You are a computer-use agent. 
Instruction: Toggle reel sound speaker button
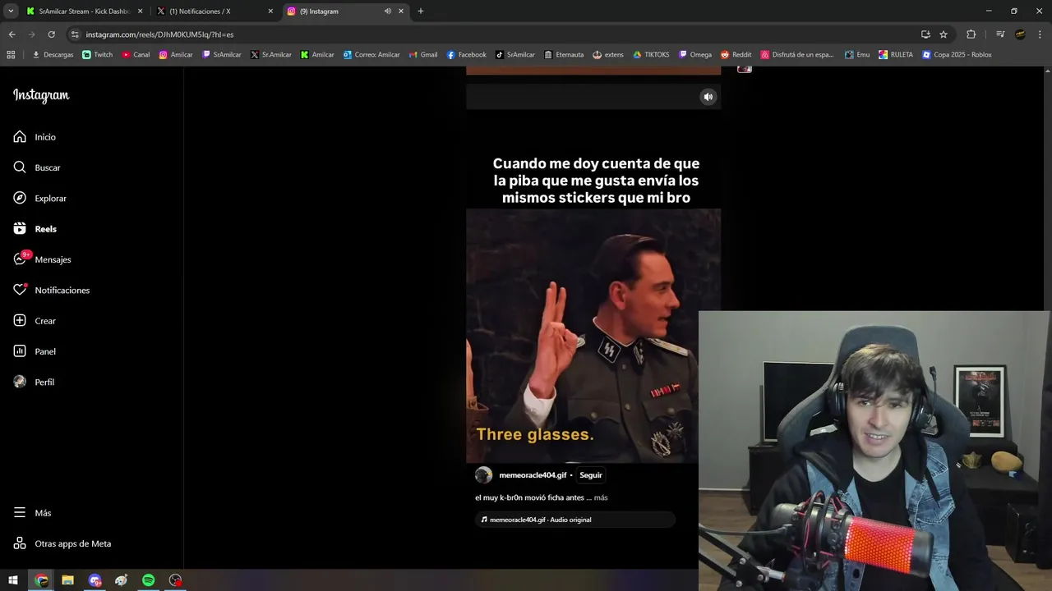point(708,97)
